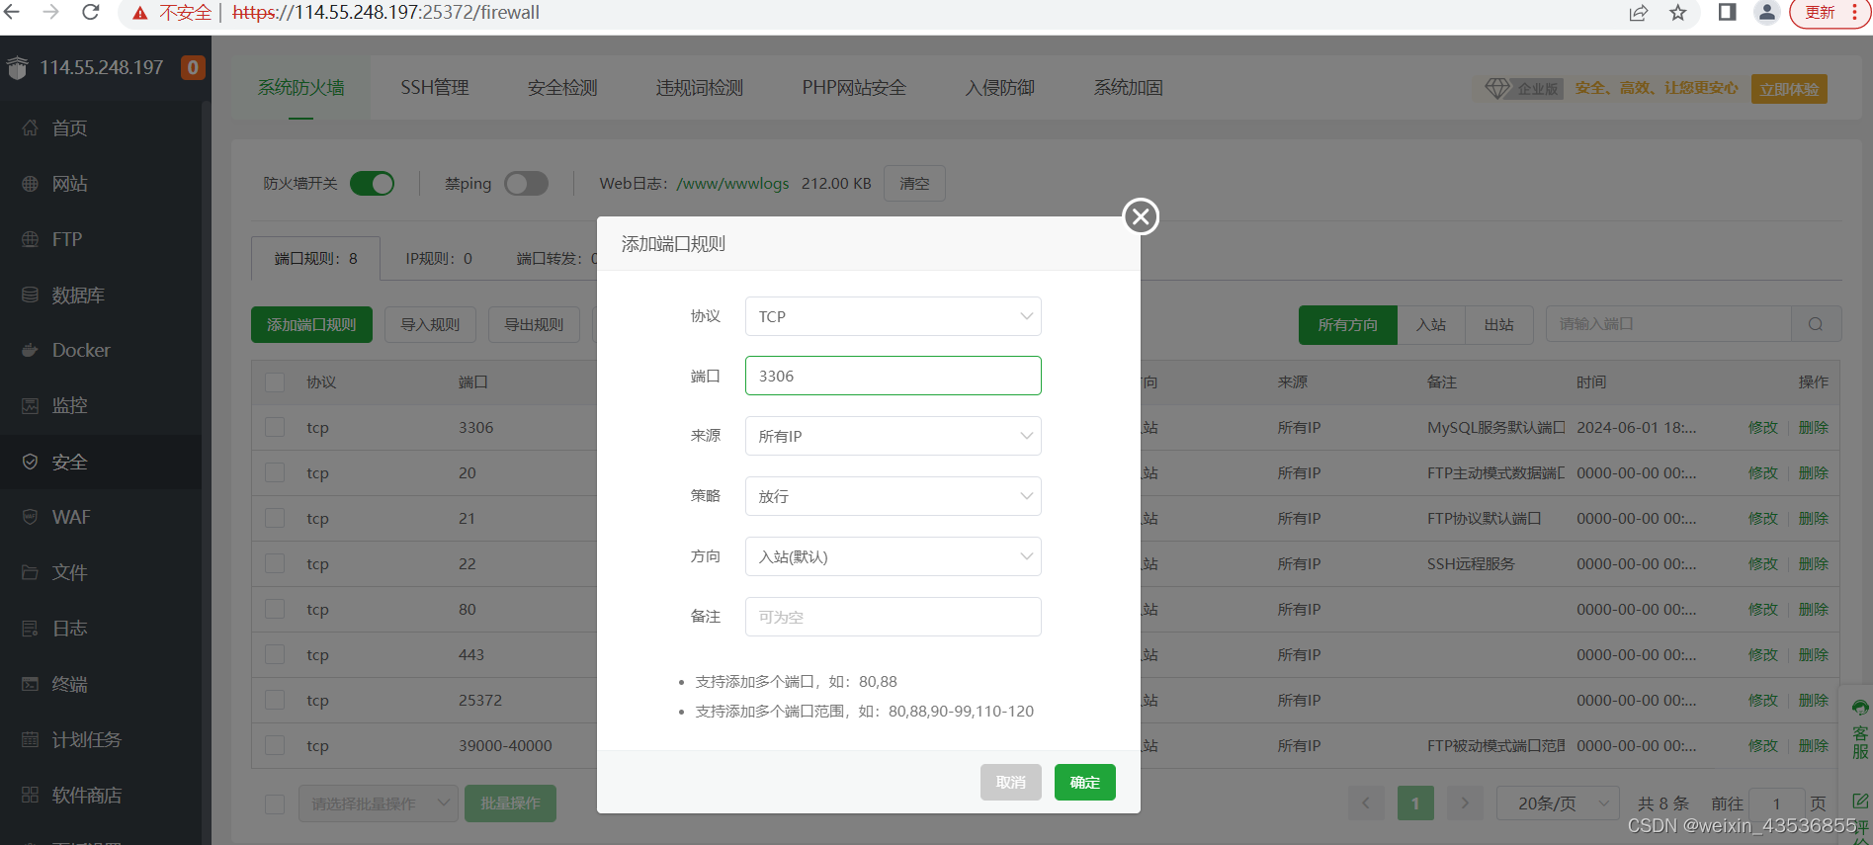Click the port search magnifier icon
Image resolution: width=1873 pixels, height=845 pixels.
pos(1816,324)
